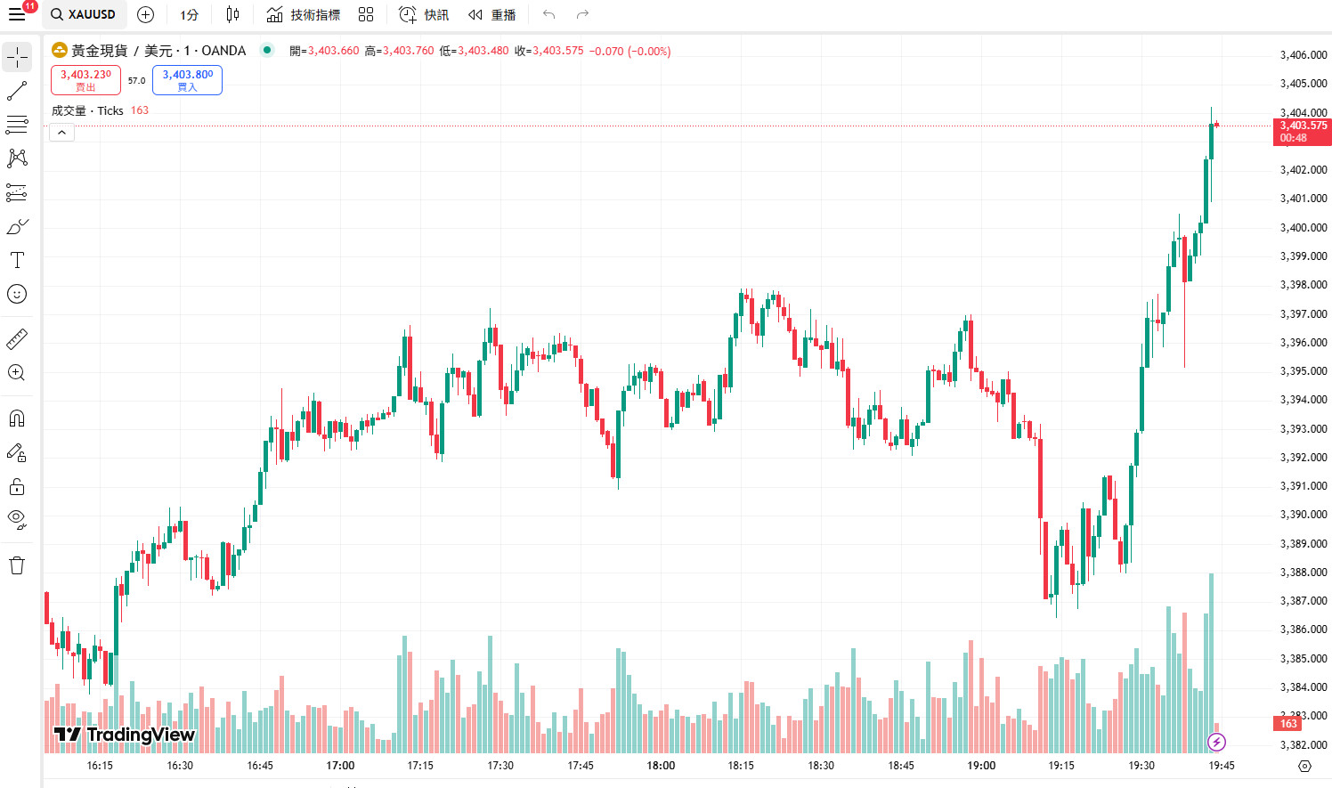Screen dimensions: 1332x788
Task: Open the emoji and stickers tool
Action: pos(17,294)
